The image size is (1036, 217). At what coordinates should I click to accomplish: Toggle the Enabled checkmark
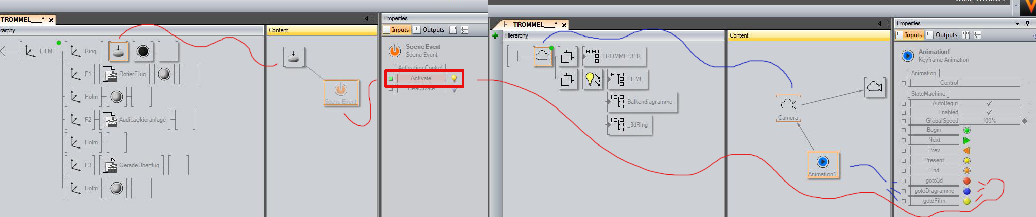(989, 112)
